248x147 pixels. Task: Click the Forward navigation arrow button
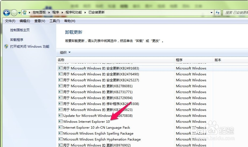tap(14, 13)
